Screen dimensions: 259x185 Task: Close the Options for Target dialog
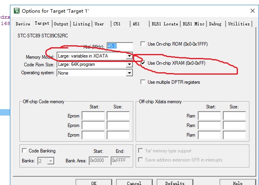coord(252,11)
